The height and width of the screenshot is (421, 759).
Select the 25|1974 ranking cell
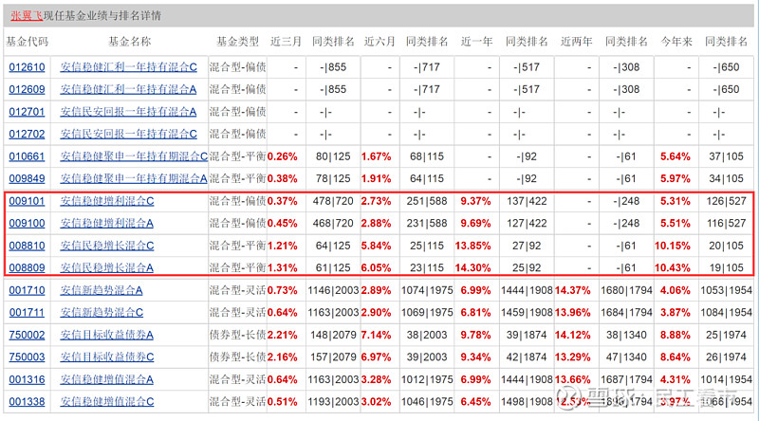pyautogui.click(x=726, y=335)
